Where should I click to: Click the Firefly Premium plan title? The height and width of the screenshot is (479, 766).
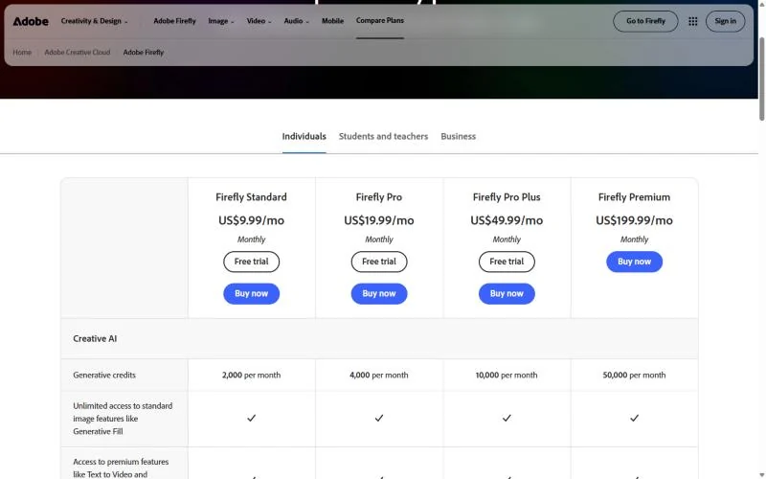tap(634, 197)
